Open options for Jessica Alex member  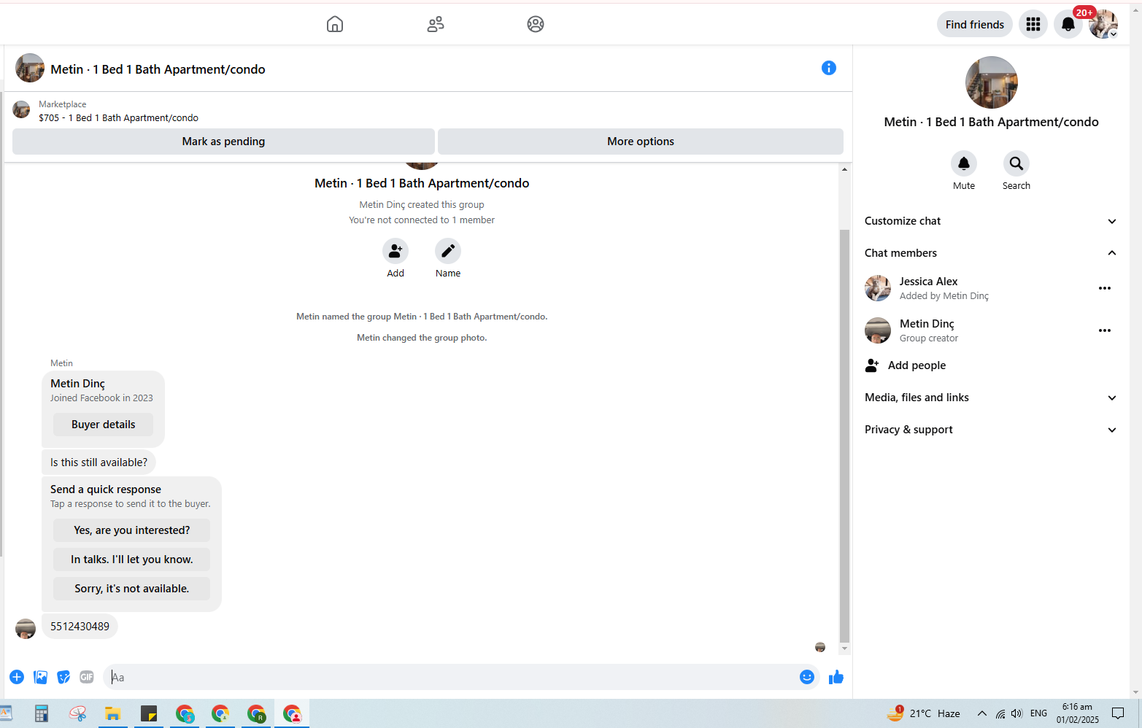click(1105, 288)
